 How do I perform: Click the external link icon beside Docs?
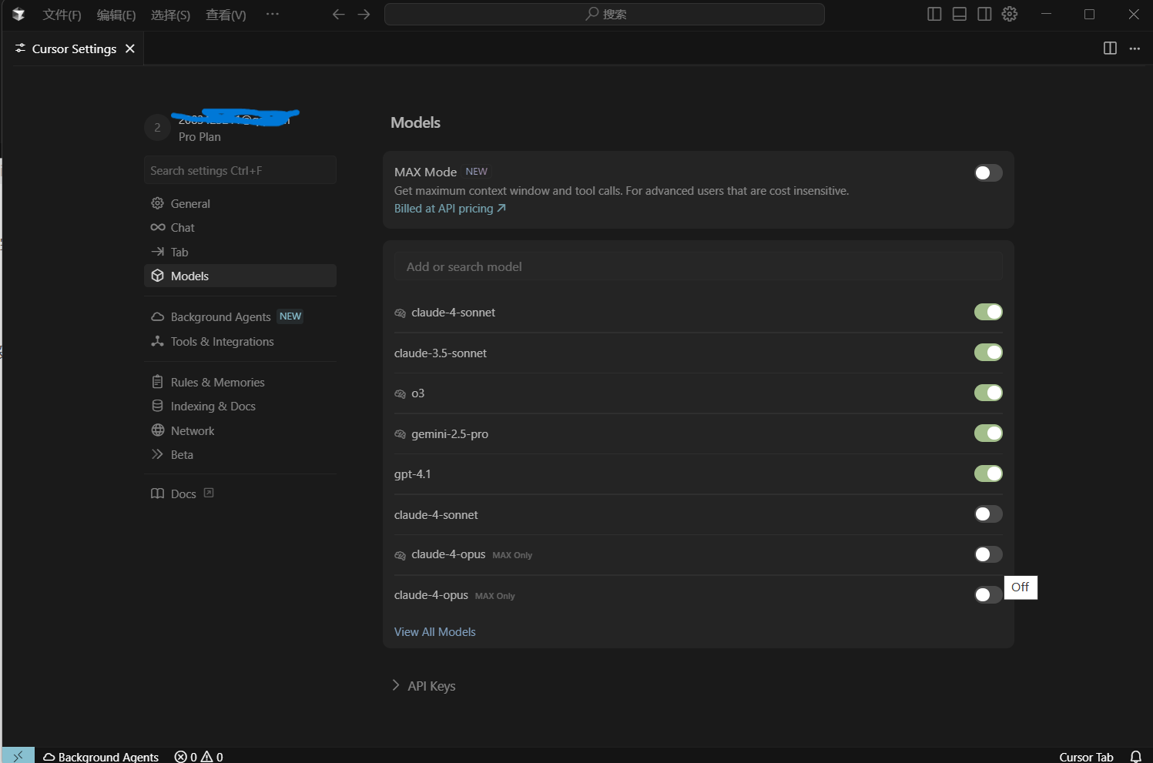[209, 493]
